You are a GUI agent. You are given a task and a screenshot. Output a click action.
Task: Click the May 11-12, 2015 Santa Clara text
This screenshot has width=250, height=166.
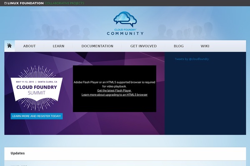(x=37, y=82)
